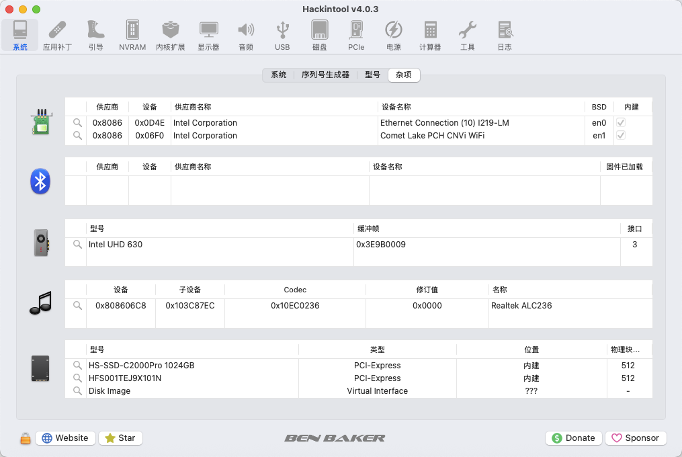Open the 系统 (System) toolbar section

tap(20, 35)
